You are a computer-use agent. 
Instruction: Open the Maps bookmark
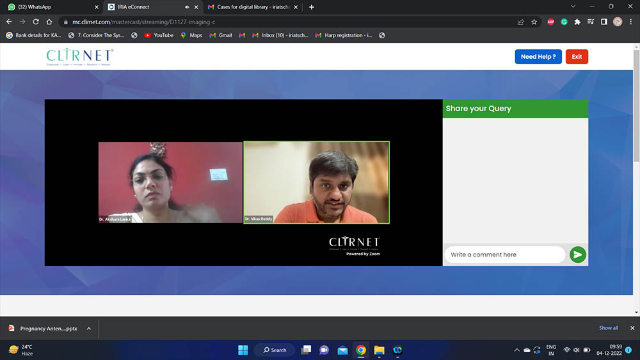click(191, 35)
